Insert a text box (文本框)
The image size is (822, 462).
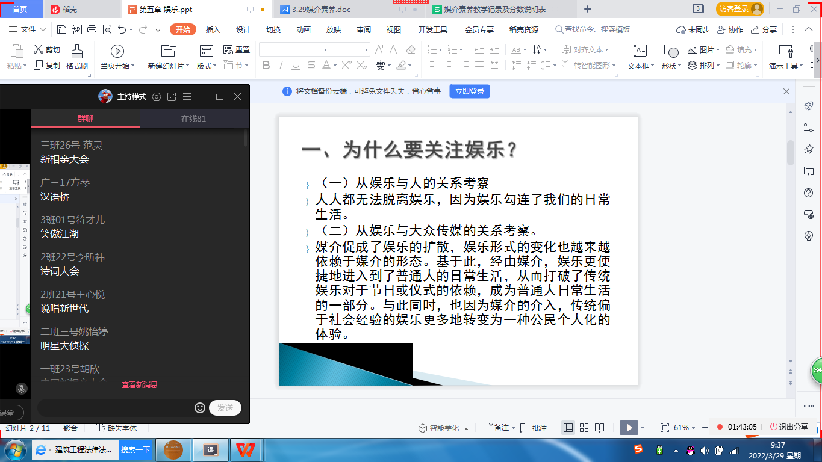640,52
